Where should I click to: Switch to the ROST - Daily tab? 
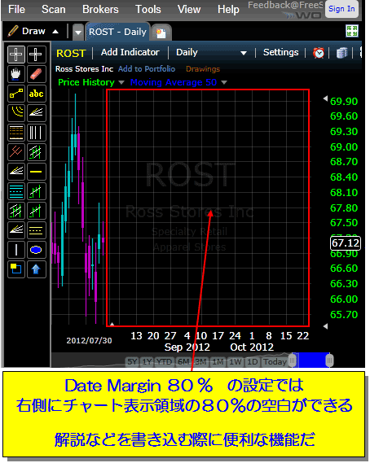[117, 32]
